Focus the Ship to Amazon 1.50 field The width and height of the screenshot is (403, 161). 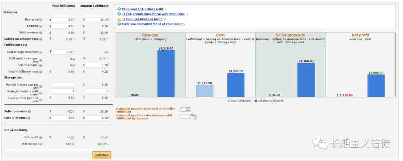(x=97, y=65)
